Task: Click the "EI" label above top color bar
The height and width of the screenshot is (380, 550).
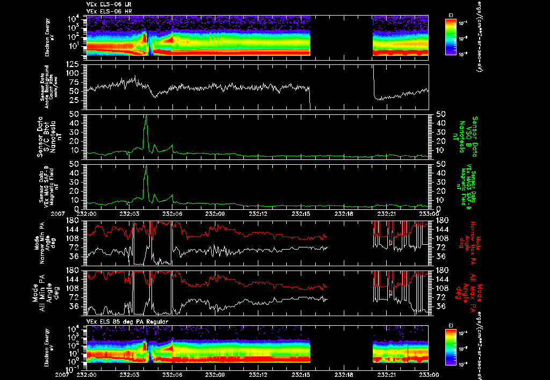Action: click(x=451, y=16)
